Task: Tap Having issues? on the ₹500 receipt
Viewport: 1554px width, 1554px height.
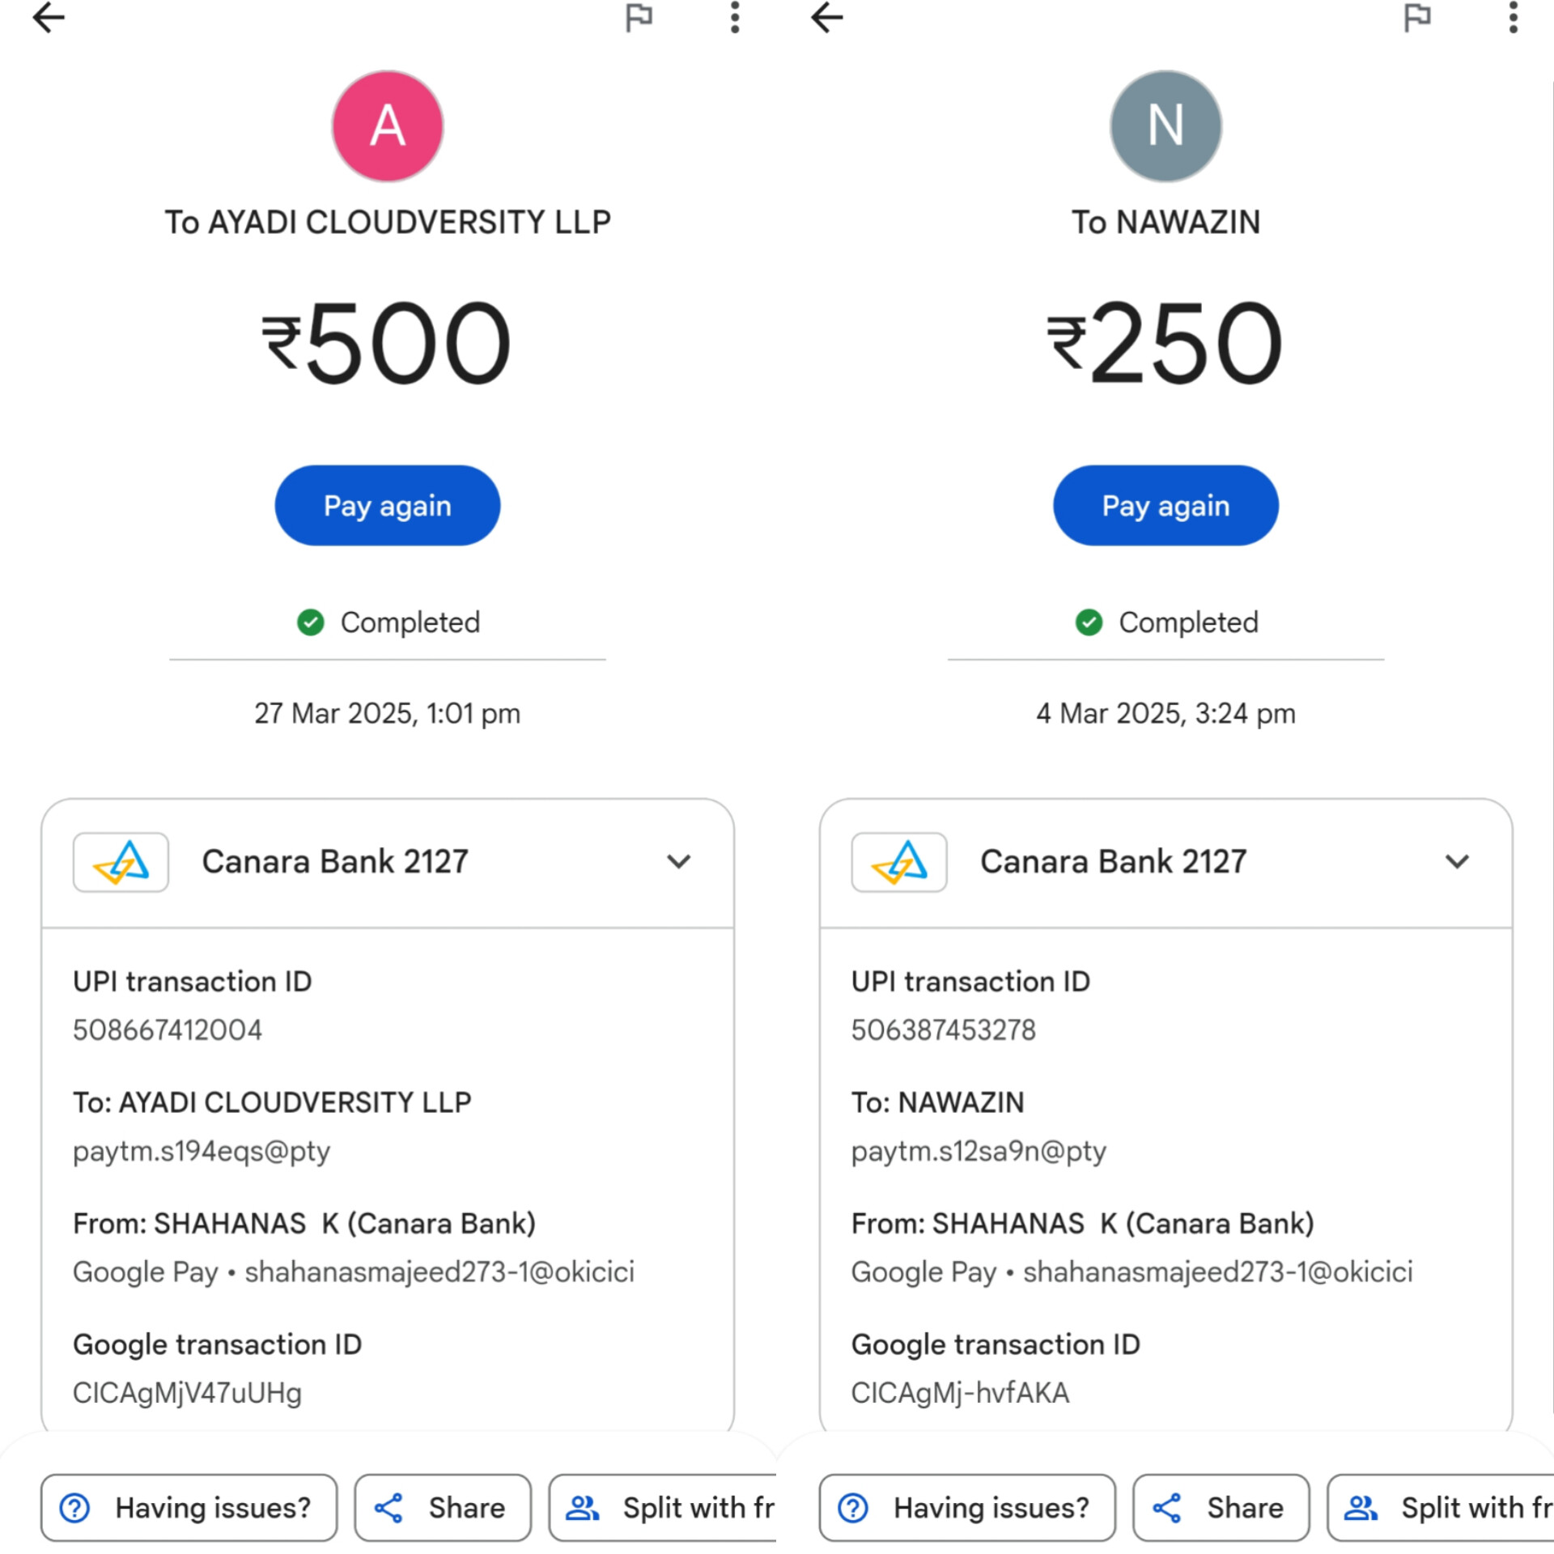Action: [x=189, y=1508]
